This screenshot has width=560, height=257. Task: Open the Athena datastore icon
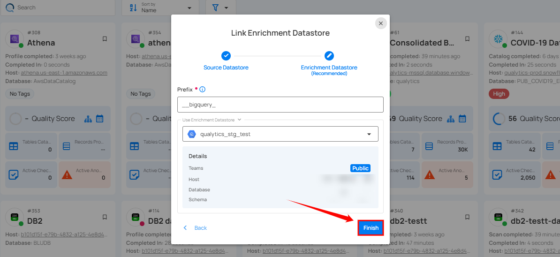pyautogui.click(x=15, y=39)
